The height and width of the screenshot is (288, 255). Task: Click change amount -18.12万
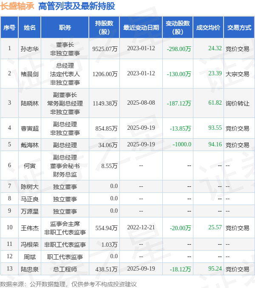[180, 269]
